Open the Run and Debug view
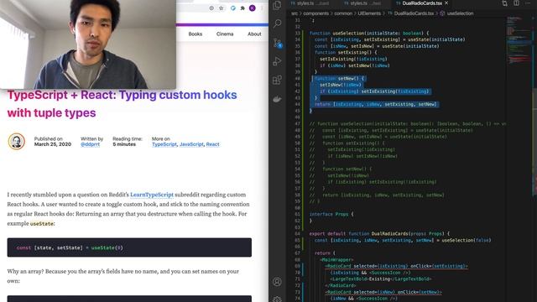537x302 pixels. tap(277, 61)
